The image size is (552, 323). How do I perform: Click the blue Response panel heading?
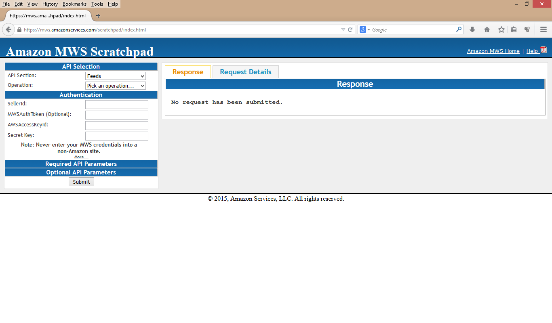click(x=355, y=84)
